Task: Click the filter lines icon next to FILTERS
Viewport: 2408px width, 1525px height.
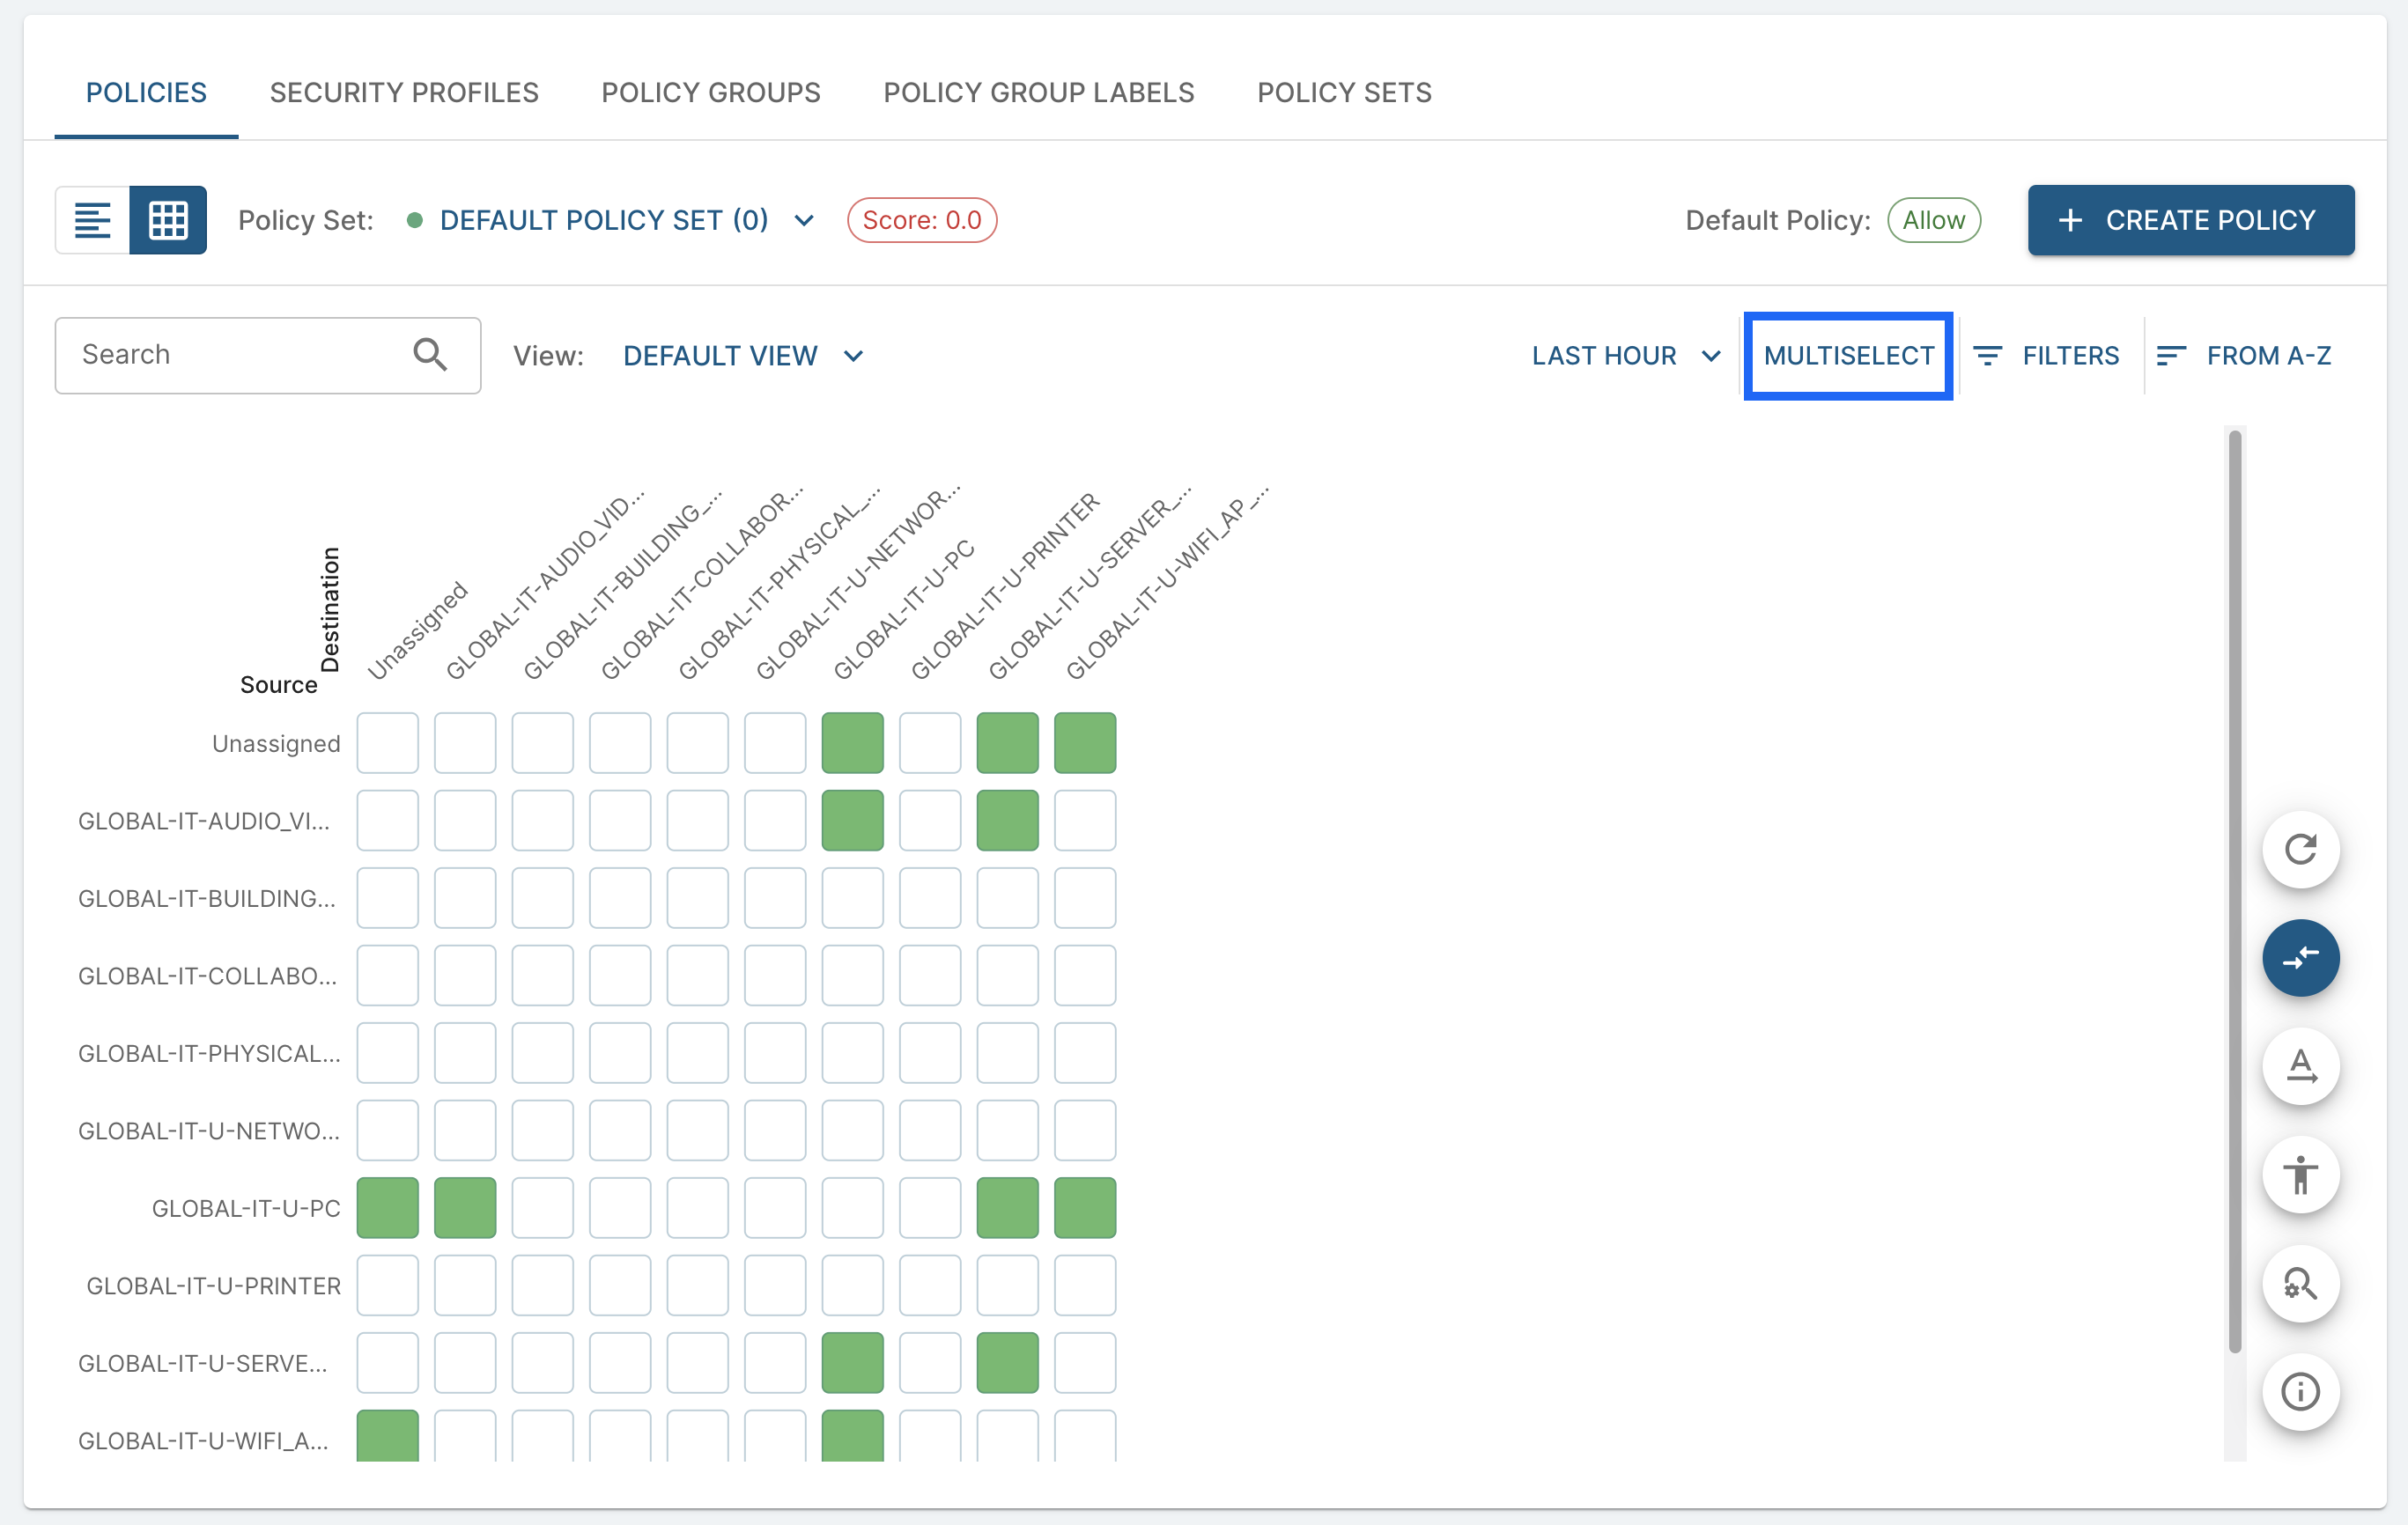Action: click(x=1987, y=356)
